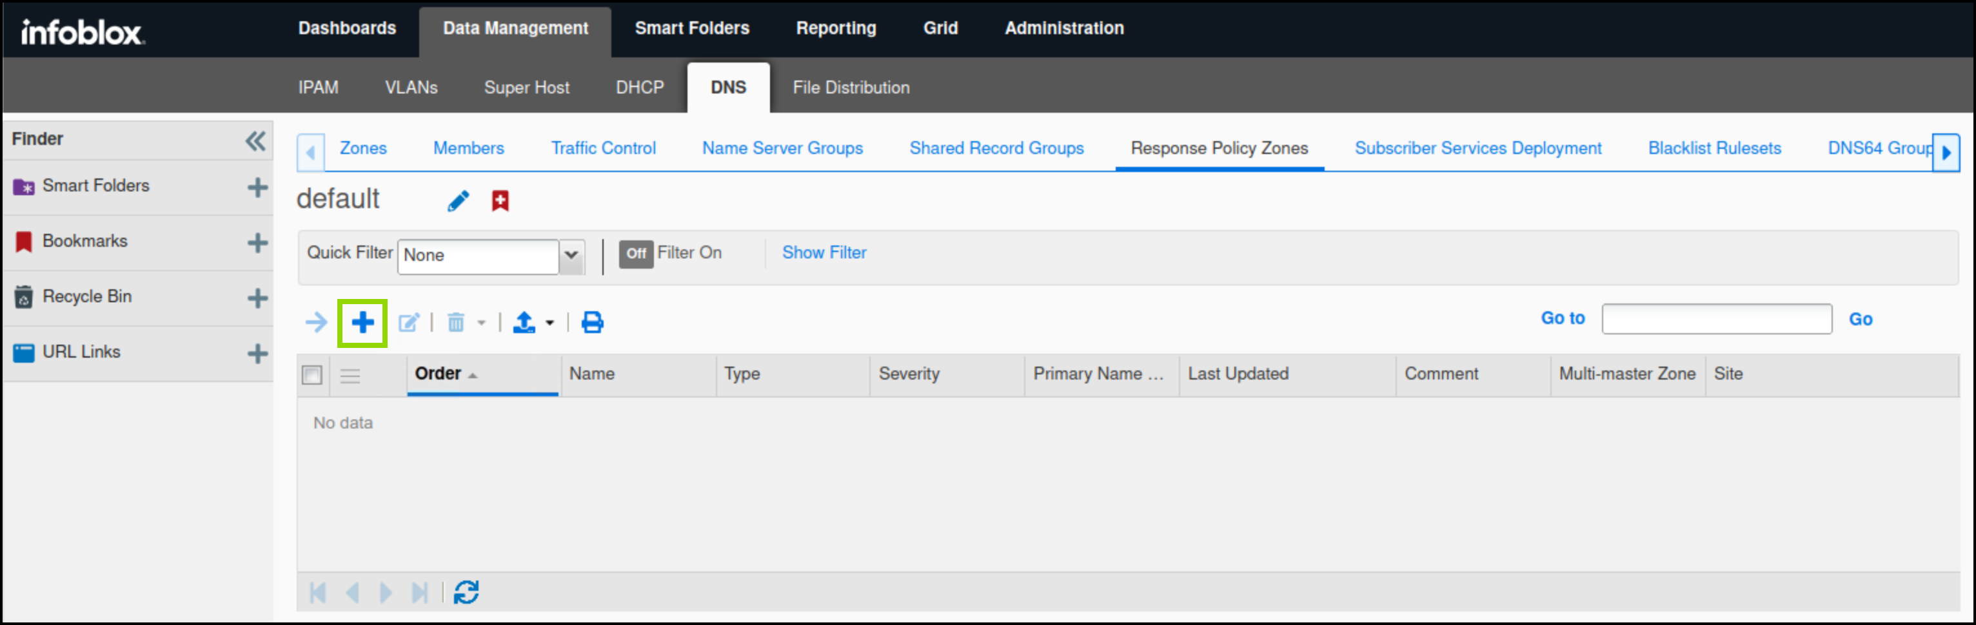Click the right arrow open icon in toolbar
This screenshot has width=1976, height=625.
(x=315, y=322)
